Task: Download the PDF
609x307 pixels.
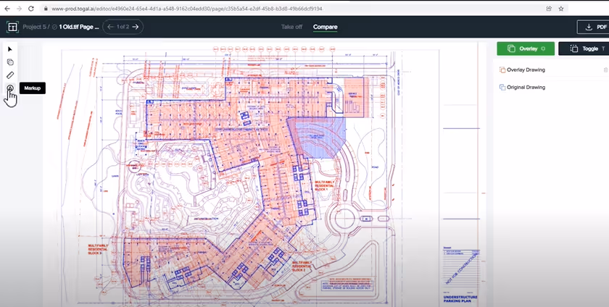Action: (x=593, y=27)
